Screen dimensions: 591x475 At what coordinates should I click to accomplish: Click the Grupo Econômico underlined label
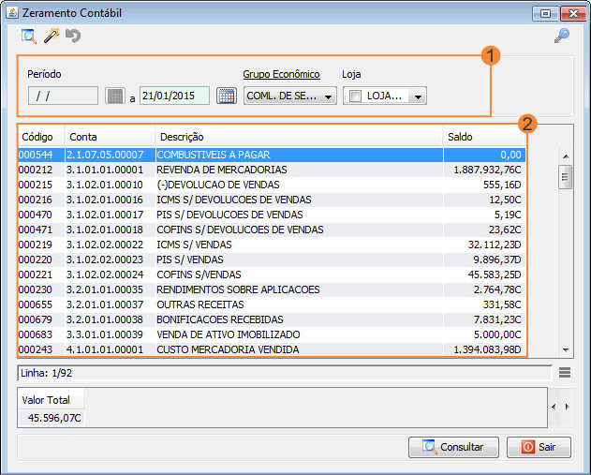[x=281, y=74]
